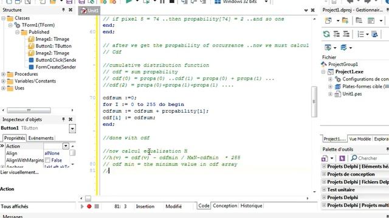Click the Refresh icon in Project Manager

pyautogui.click(x=326, y=34)
